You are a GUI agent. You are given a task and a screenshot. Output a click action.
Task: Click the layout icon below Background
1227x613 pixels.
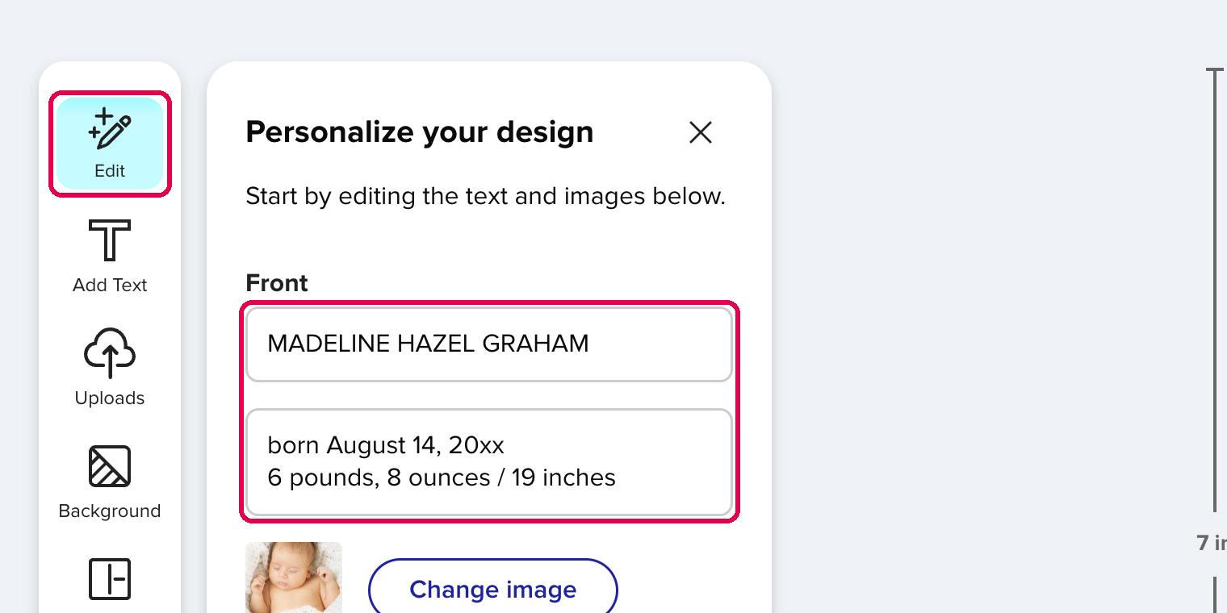(x=110, y=579)
